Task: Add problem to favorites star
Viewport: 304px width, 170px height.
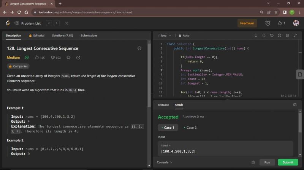Action: [68, 58]
